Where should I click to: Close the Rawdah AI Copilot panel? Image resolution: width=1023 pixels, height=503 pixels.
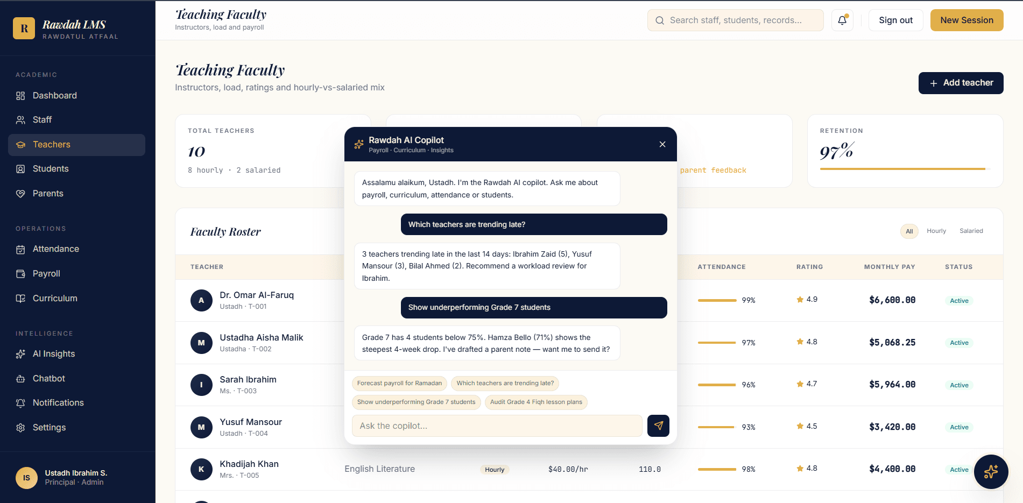pos(662,144)
